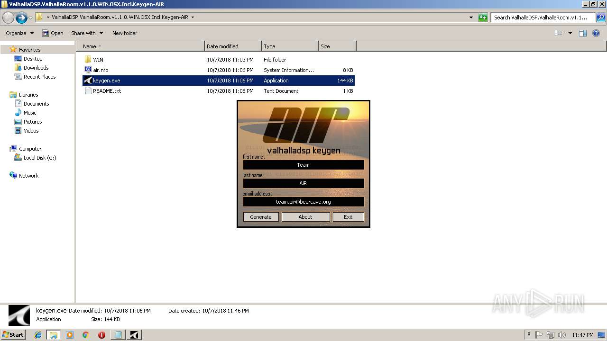Focus the first name field containing Team
This screenshot has width=607, height=341.
click(303, 165)
